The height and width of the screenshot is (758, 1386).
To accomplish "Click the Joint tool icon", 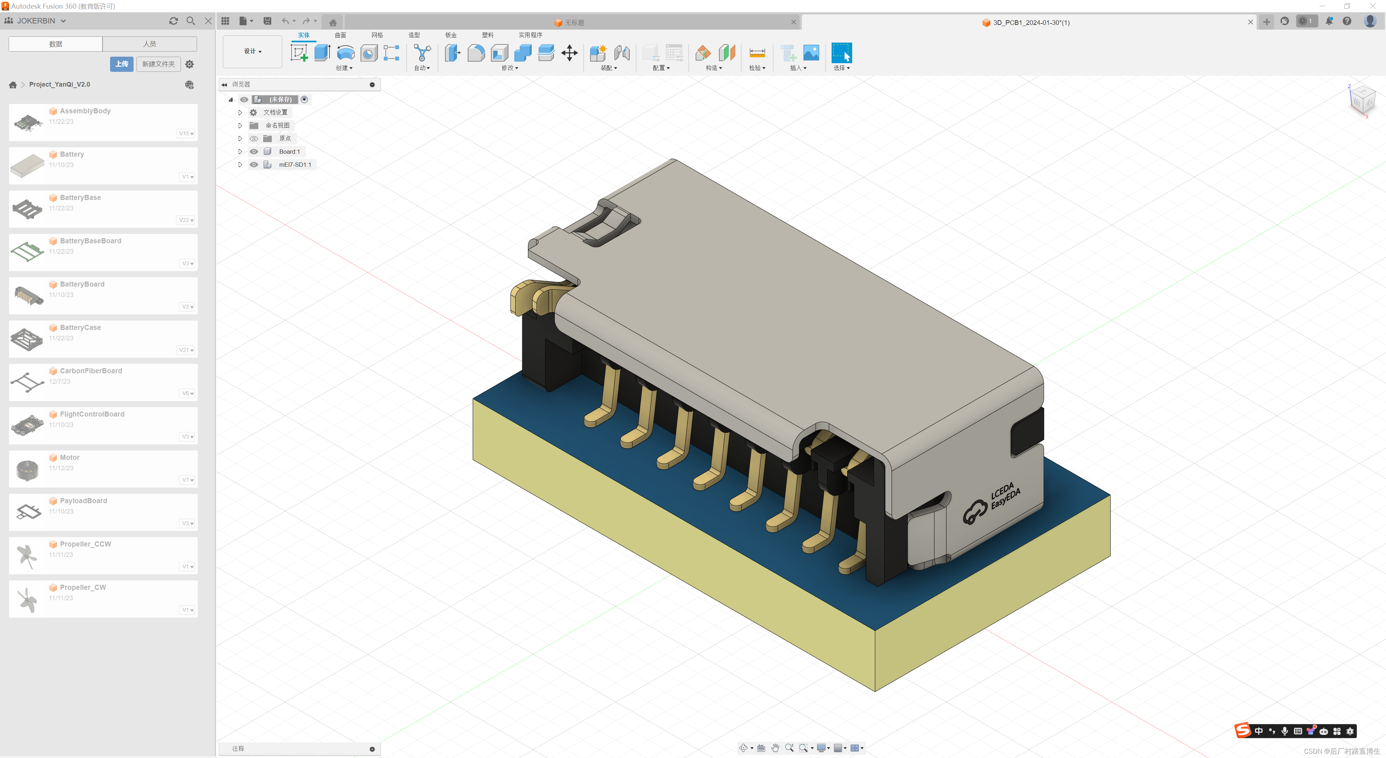I will pyautogui.click(x=622, y=53).
